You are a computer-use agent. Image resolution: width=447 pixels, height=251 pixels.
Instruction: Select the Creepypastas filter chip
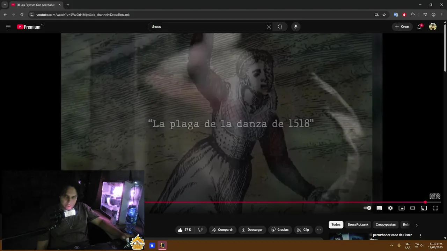pos(386,225)
